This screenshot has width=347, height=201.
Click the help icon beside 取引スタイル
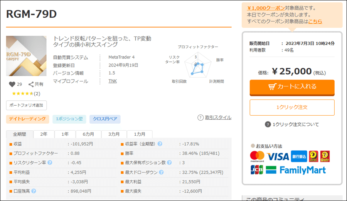point(200,118)
